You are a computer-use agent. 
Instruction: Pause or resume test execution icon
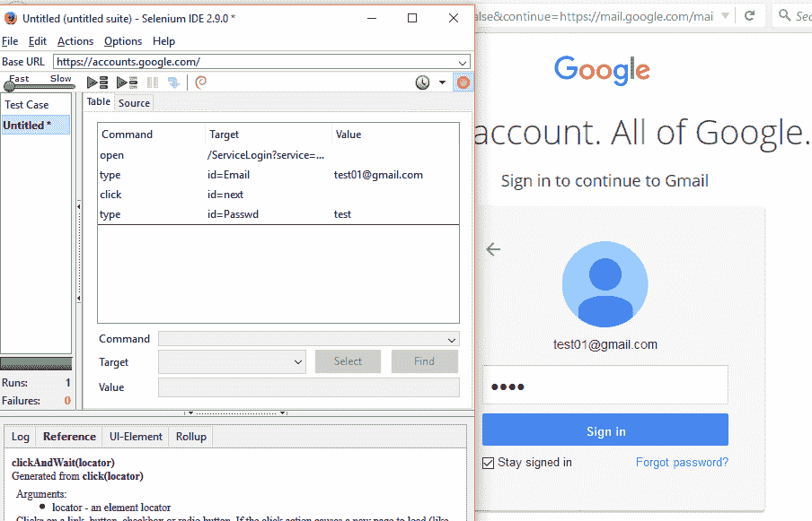(153, 82)
